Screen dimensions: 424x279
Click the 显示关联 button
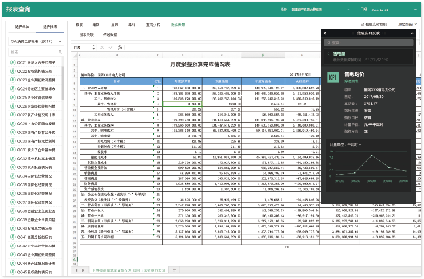pyautogui.click(x=87, y=35)
